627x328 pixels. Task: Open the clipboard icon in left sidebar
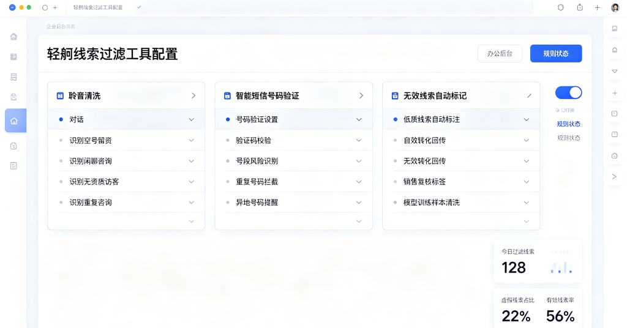[13, 146]
